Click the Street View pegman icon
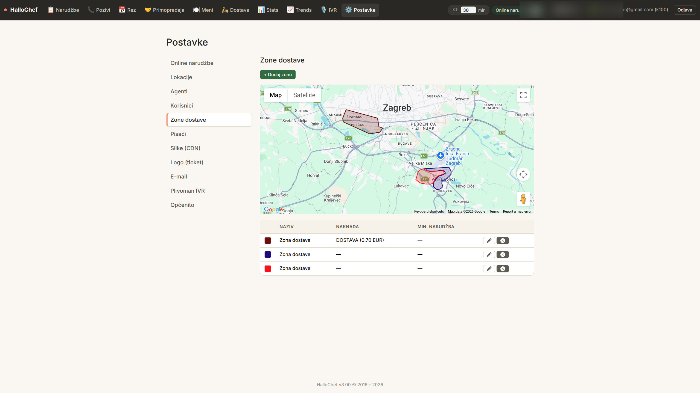 [x=523, y=199]
